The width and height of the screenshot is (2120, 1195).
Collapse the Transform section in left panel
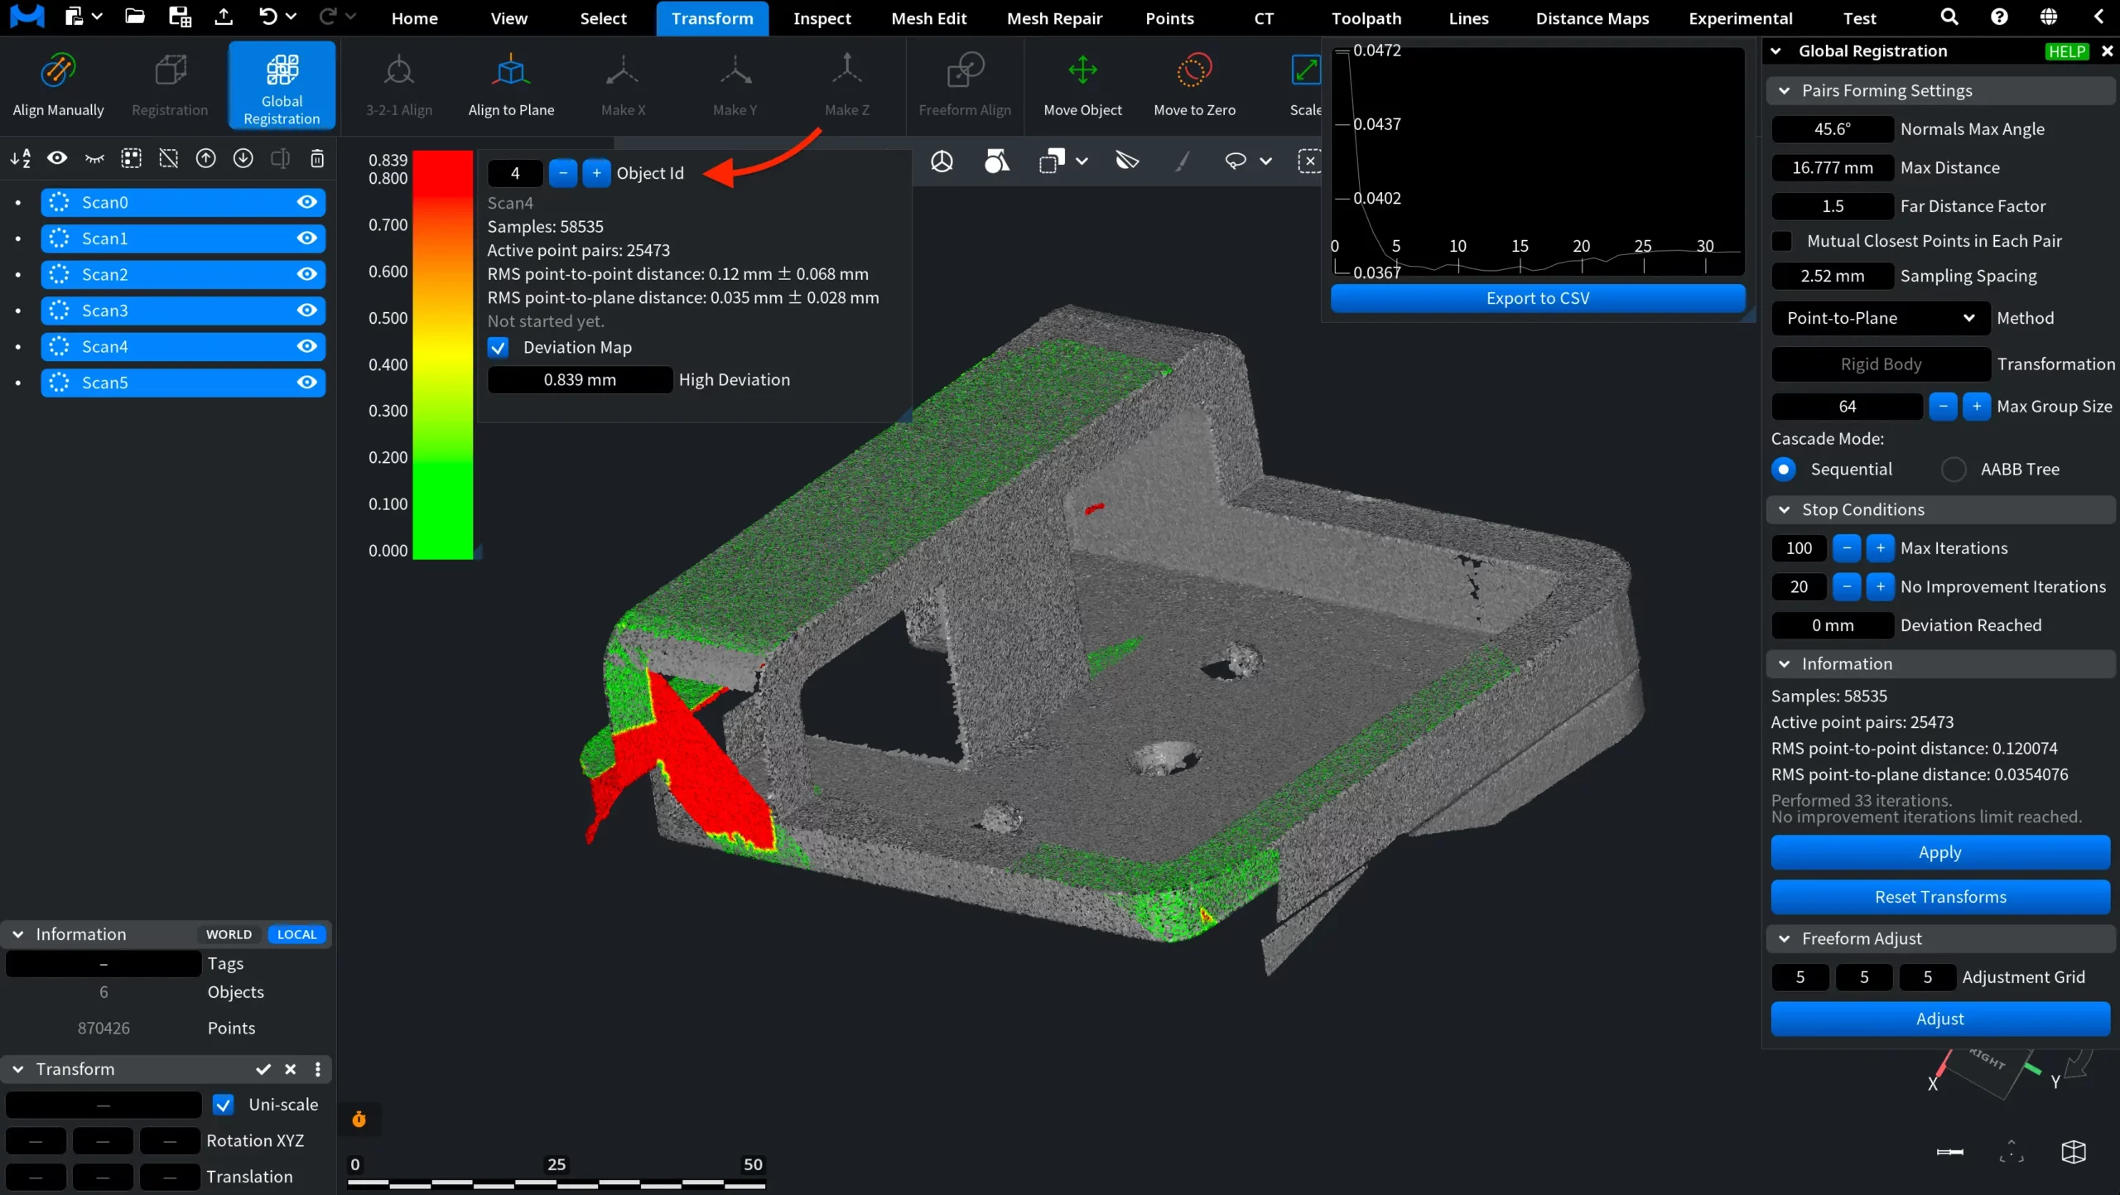[17, 1069]
